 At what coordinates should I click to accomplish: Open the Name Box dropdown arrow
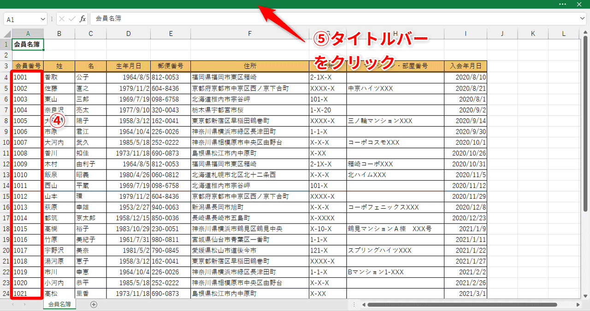point(43,19)
